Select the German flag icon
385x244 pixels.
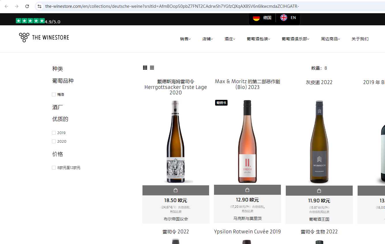pyautogui.click(x=256, y=18)
